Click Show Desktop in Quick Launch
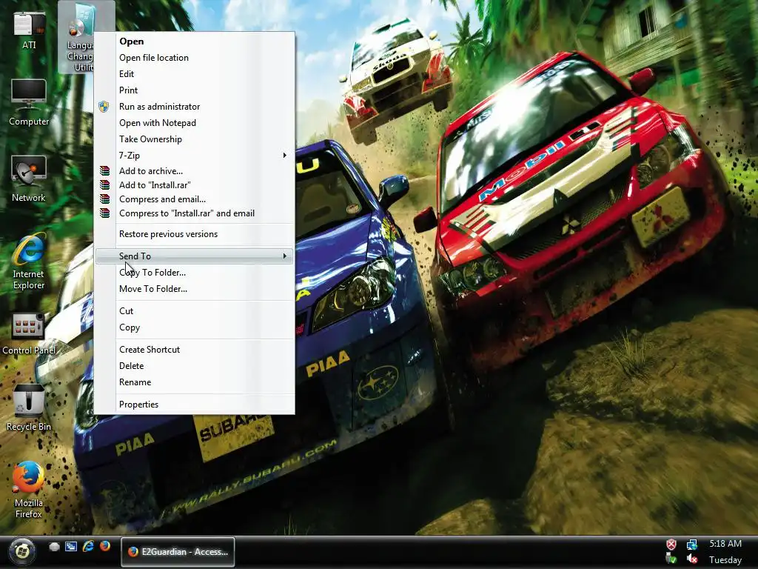758x569 pixels. pos(54,547)
